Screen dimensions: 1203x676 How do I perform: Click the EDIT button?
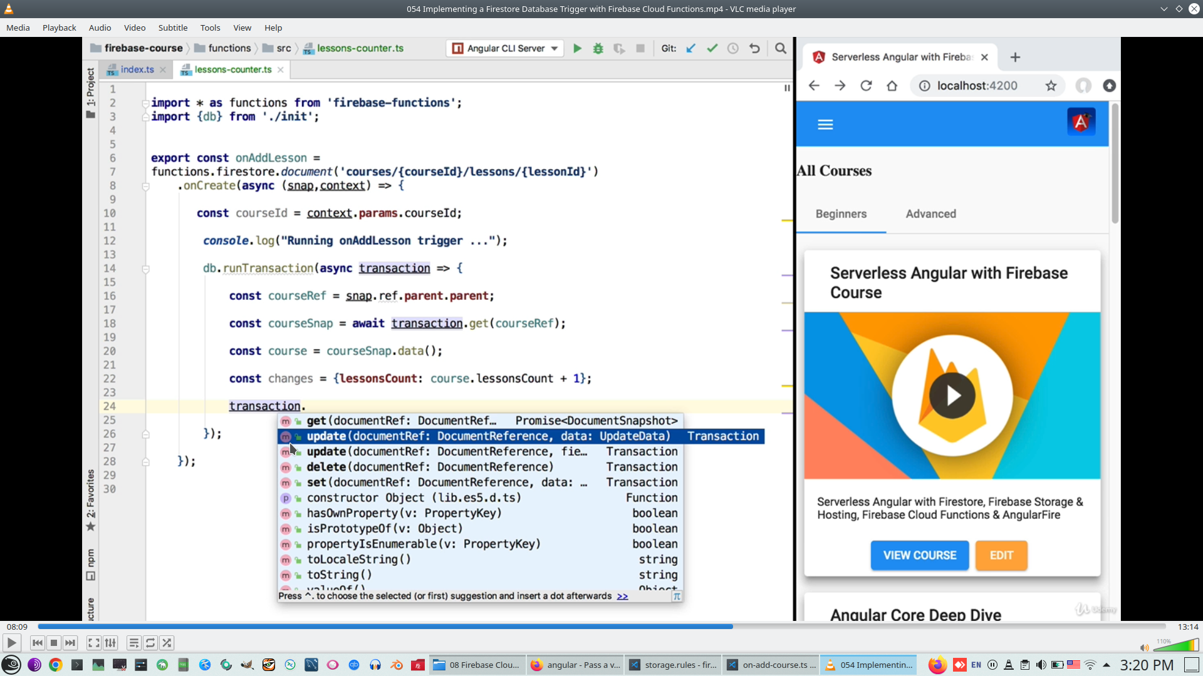(1001, 555)
